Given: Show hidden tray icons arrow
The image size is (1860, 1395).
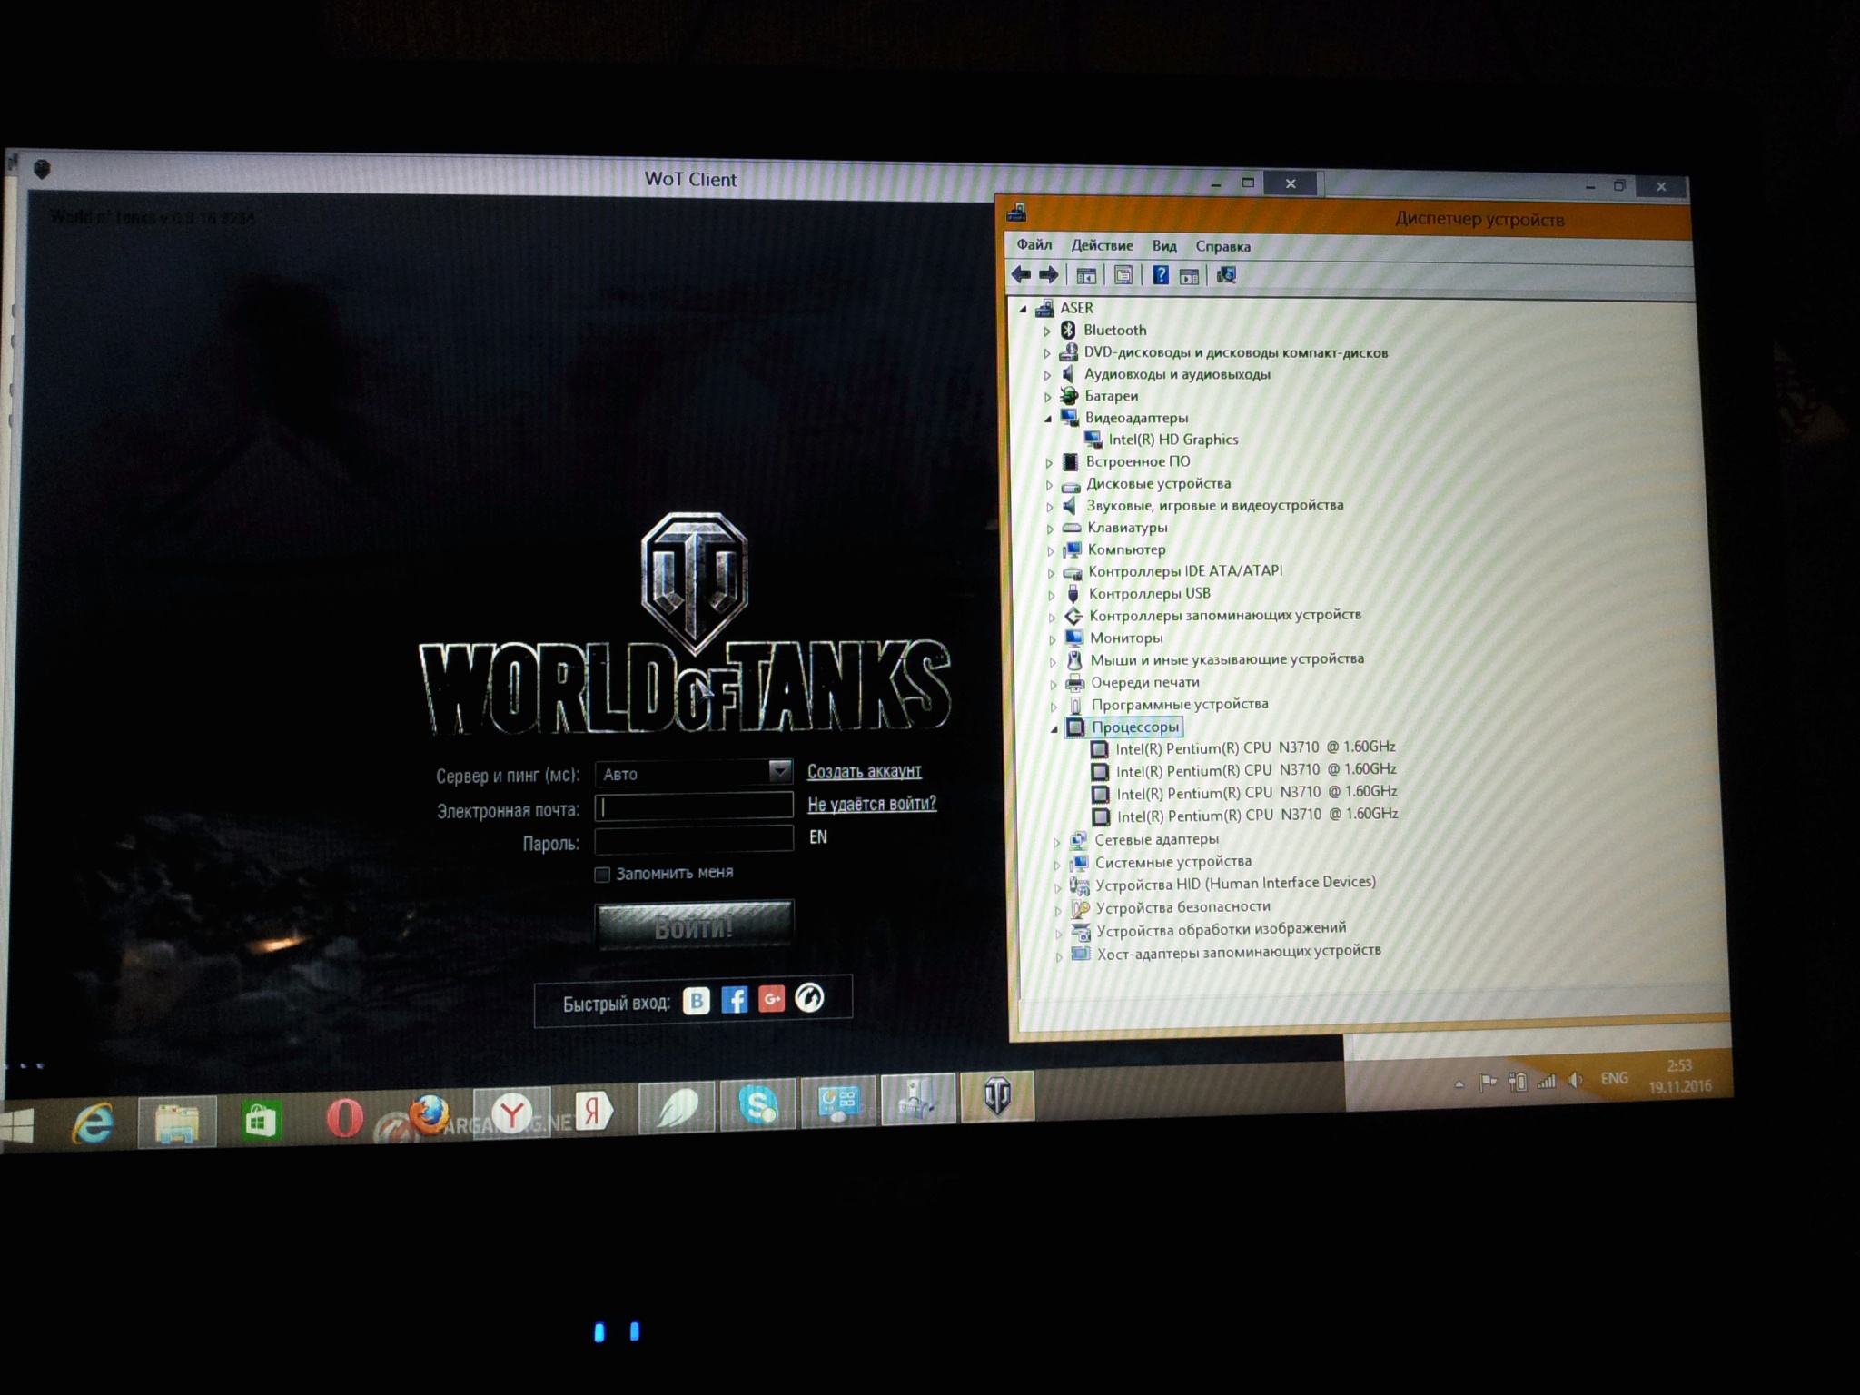Looking at the screenshot, I should point(1459,1083).
